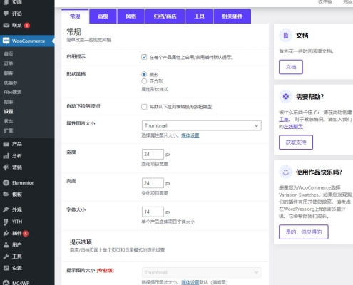The height and width of the screenshot is (285, 353).
Task: Switch to the 高级 tab
Action: pos(103,16)
